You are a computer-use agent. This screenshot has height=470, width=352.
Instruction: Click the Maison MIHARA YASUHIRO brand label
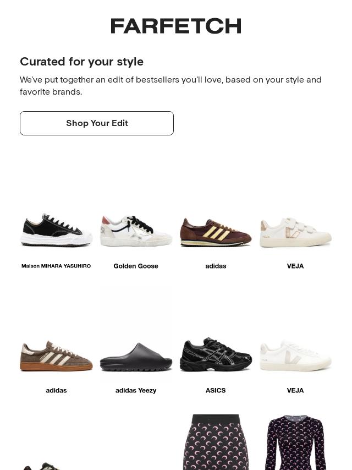point(56,266)
